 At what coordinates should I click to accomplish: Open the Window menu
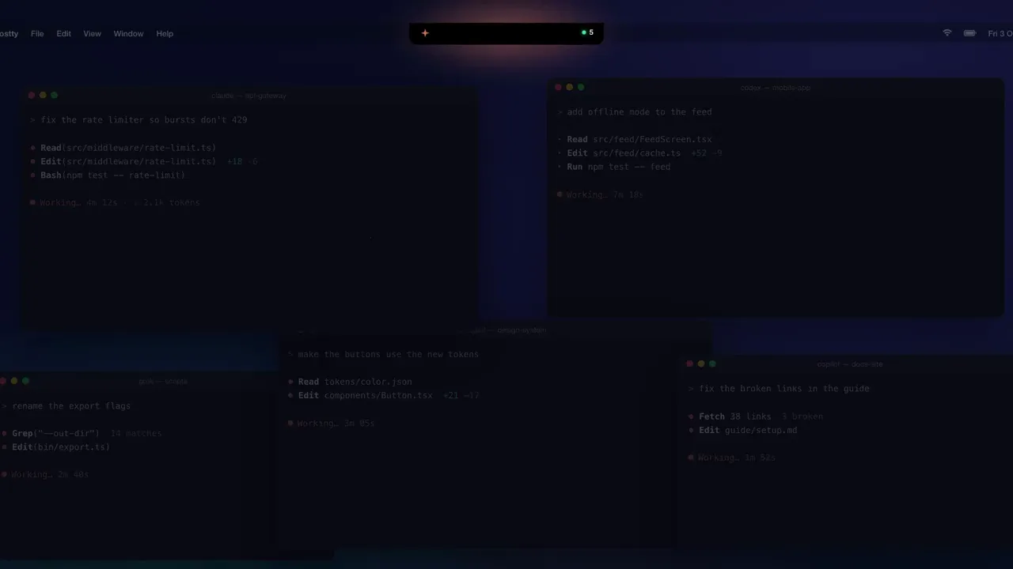[128, 34]
